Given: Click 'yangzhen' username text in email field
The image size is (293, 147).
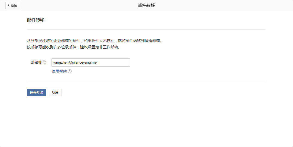Looking at the screenshot, I should click(x=60, y=62).
